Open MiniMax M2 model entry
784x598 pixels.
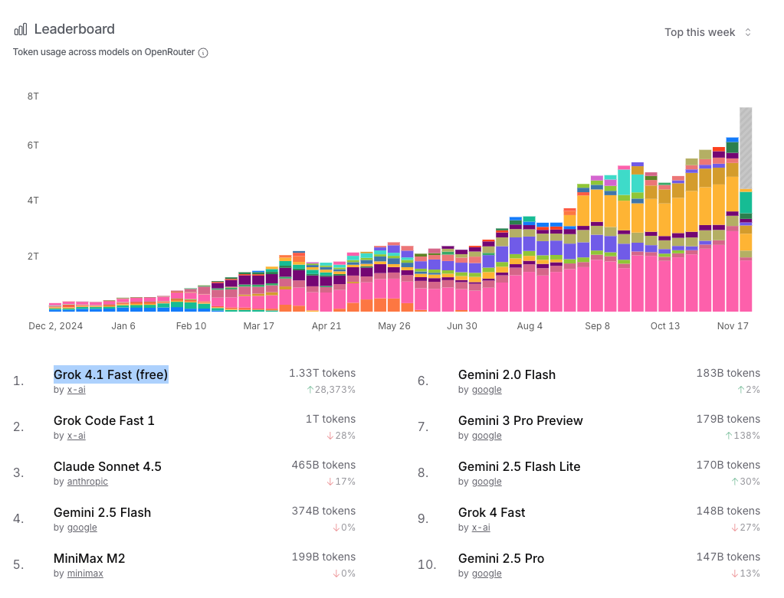89,558
